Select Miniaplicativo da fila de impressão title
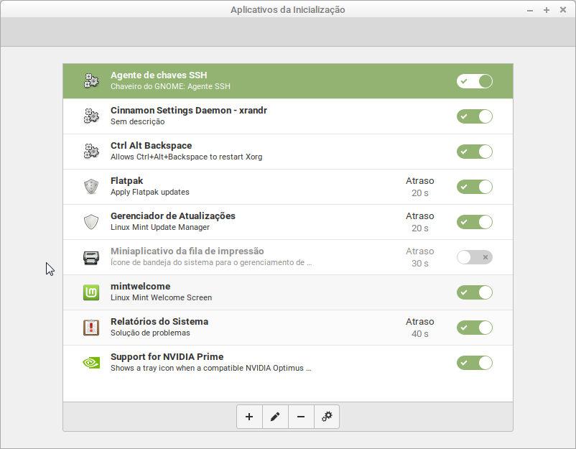The image size is (576, 449). pos(187,251)
